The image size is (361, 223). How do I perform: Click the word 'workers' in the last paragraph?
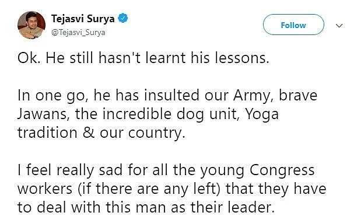[x=45, y=189]
